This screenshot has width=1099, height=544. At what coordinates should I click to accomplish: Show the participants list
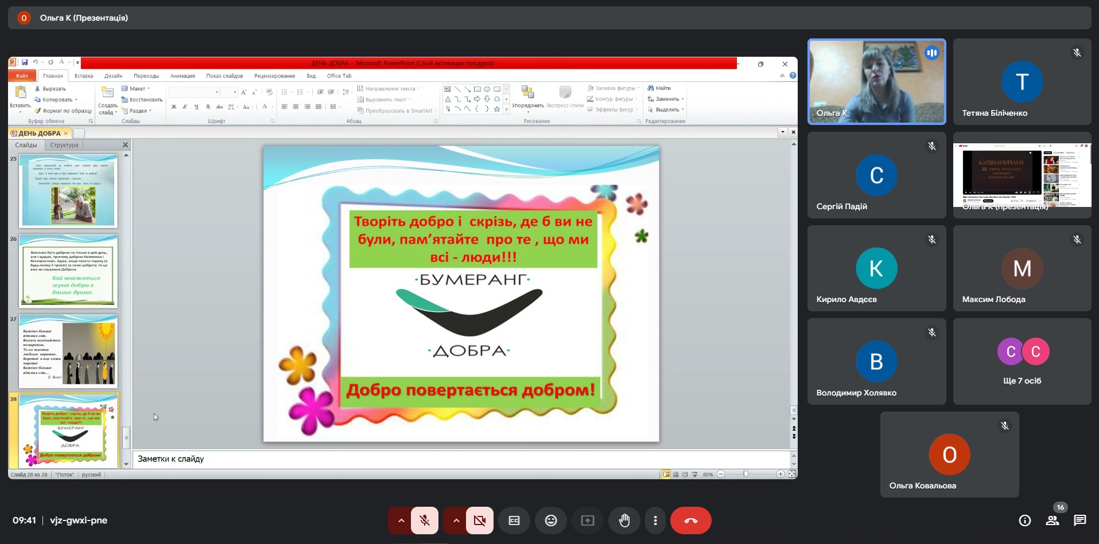tap(1052, 520)
